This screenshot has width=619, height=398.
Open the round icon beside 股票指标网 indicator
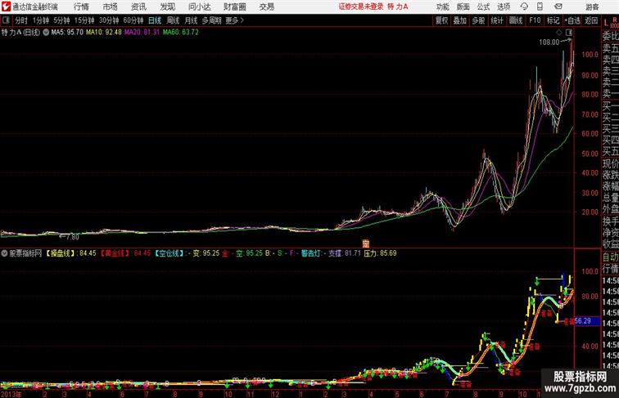(x=4, y=253)
